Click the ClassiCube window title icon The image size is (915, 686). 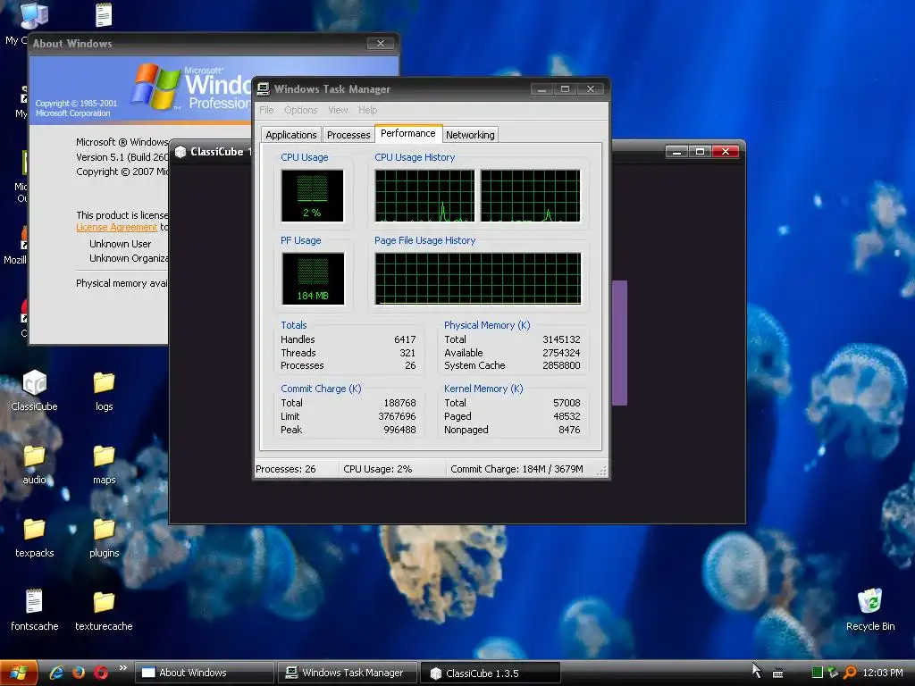point(180,152)
